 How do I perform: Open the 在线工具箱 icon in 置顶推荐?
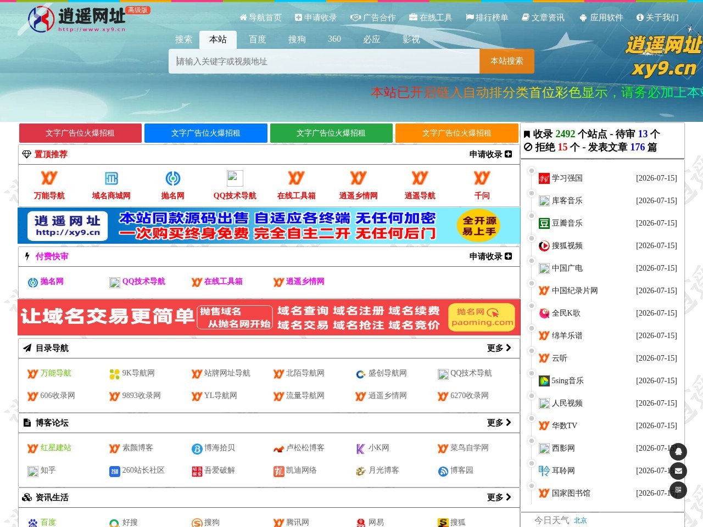297,178
